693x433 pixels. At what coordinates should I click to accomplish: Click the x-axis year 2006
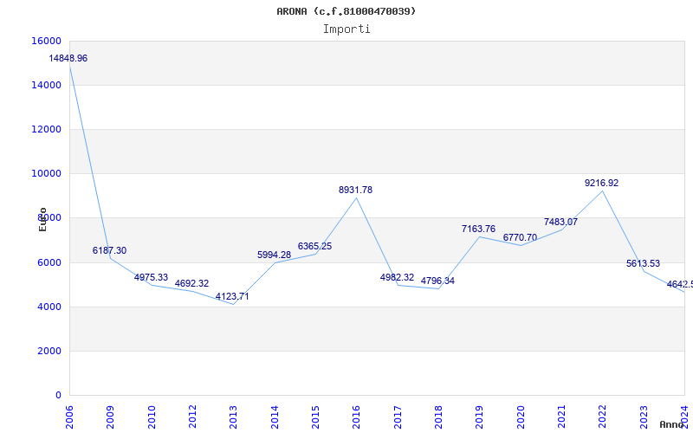69,417
